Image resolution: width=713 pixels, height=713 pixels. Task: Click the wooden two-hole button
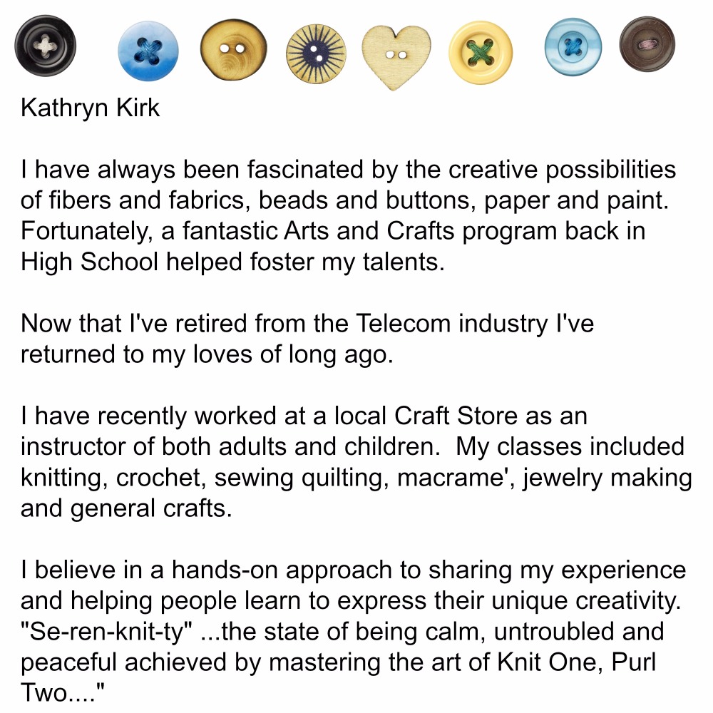click(x=233, y=50)
